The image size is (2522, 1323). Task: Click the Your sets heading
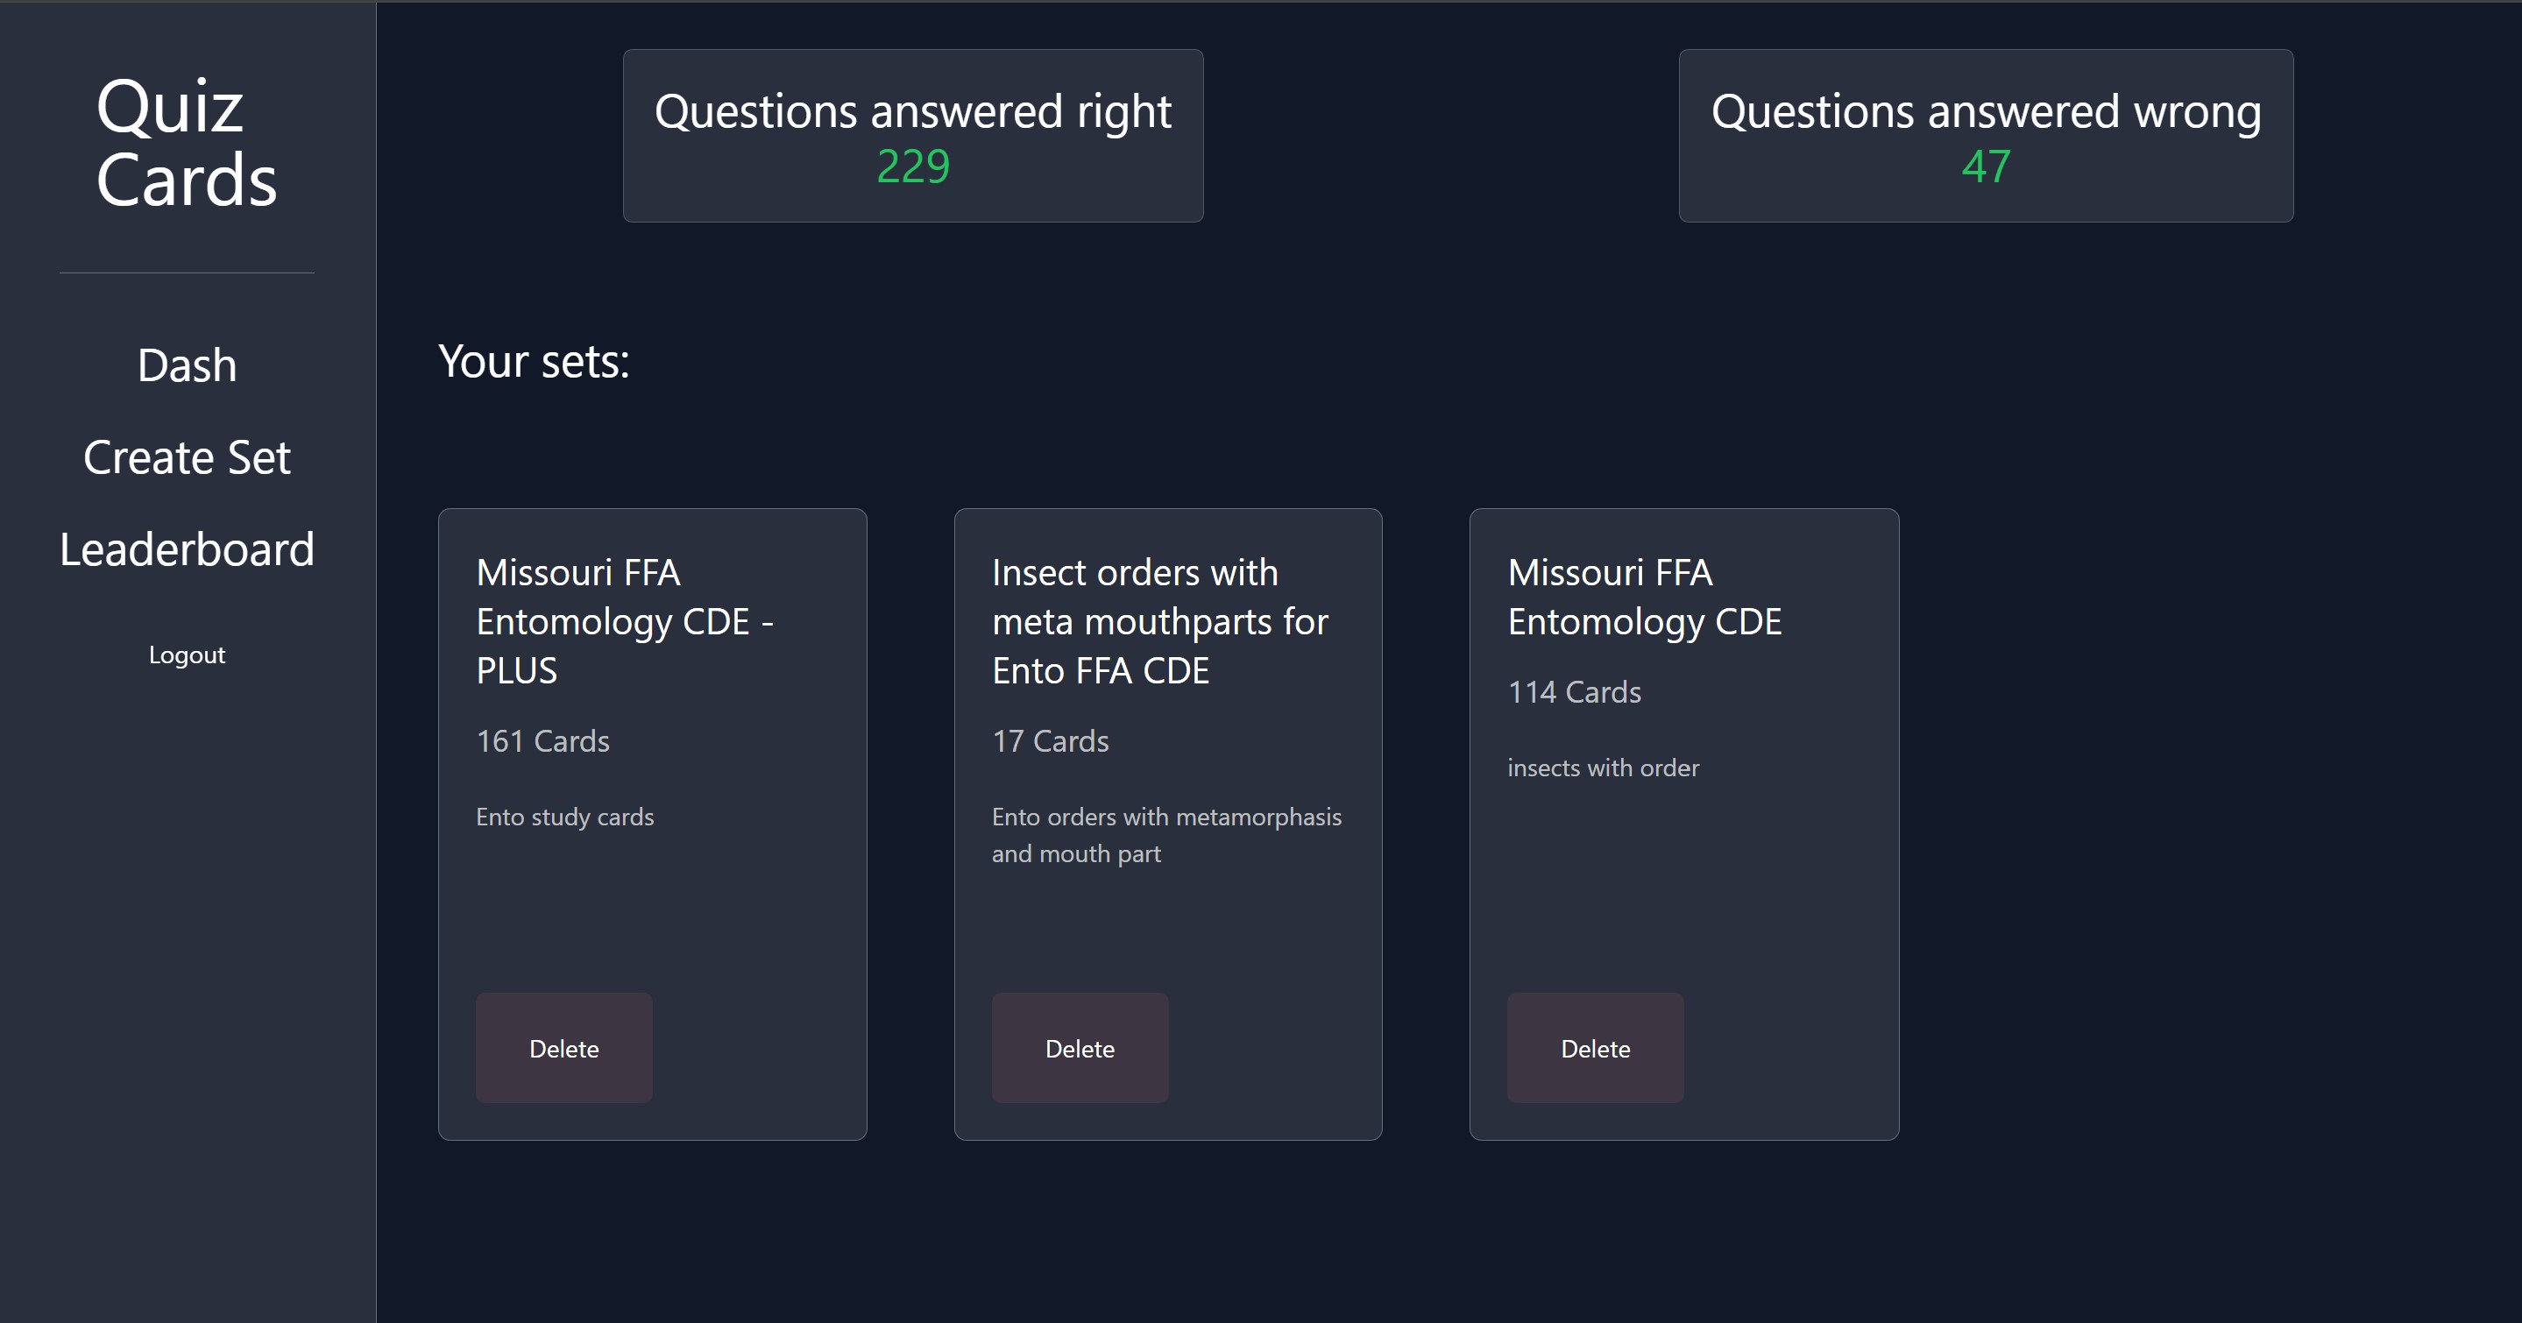(x=534, y=362)
